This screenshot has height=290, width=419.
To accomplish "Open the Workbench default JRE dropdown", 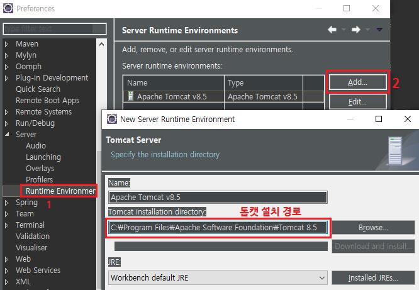I will pos(218,277).
